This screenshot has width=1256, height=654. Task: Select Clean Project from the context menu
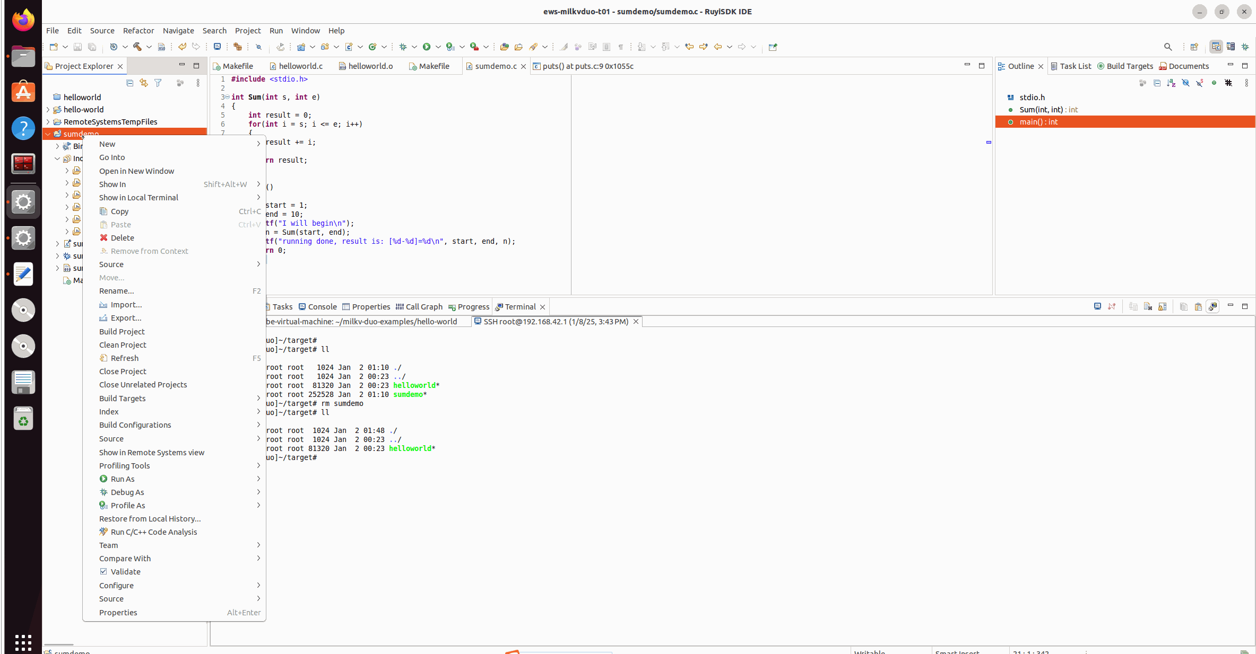[123, 344]
